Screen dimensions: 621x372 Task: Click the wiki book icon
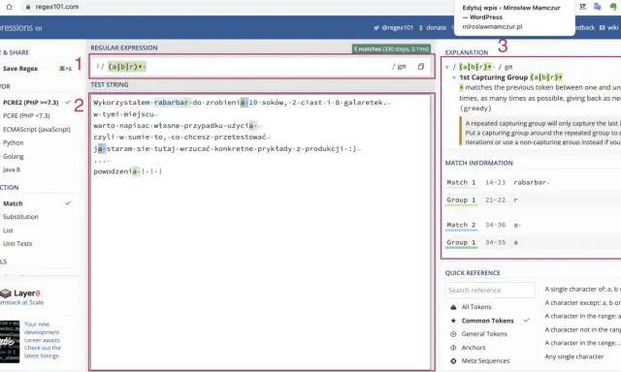tap(603, 27)
